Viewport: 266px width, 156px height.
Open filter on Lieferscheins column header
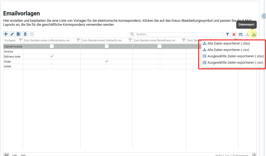click(x=78, y=40)
